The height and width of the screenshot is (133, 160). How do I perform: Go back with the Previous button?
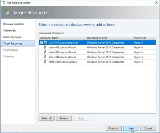(114, 128)
